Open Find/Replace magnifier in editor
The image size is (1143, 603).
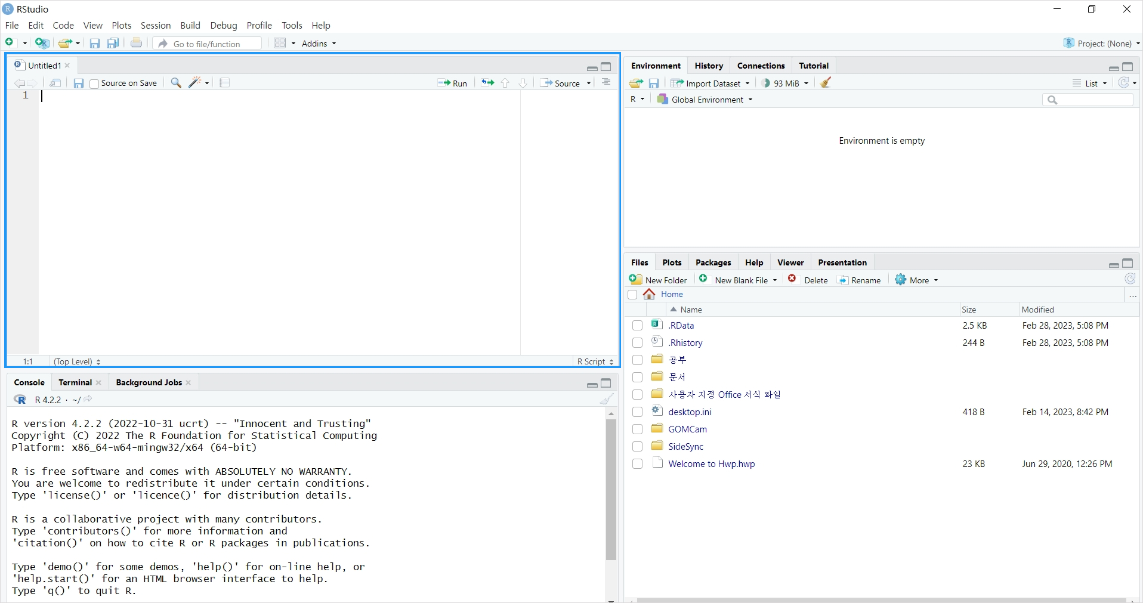[x=176, y=83]
